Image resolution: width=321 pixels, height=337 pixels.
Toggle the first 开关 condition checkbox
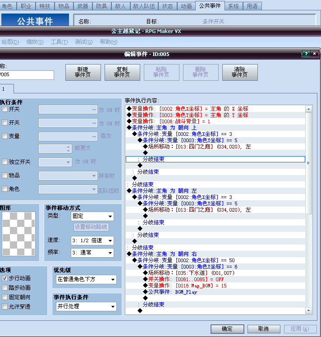(5, 109)
